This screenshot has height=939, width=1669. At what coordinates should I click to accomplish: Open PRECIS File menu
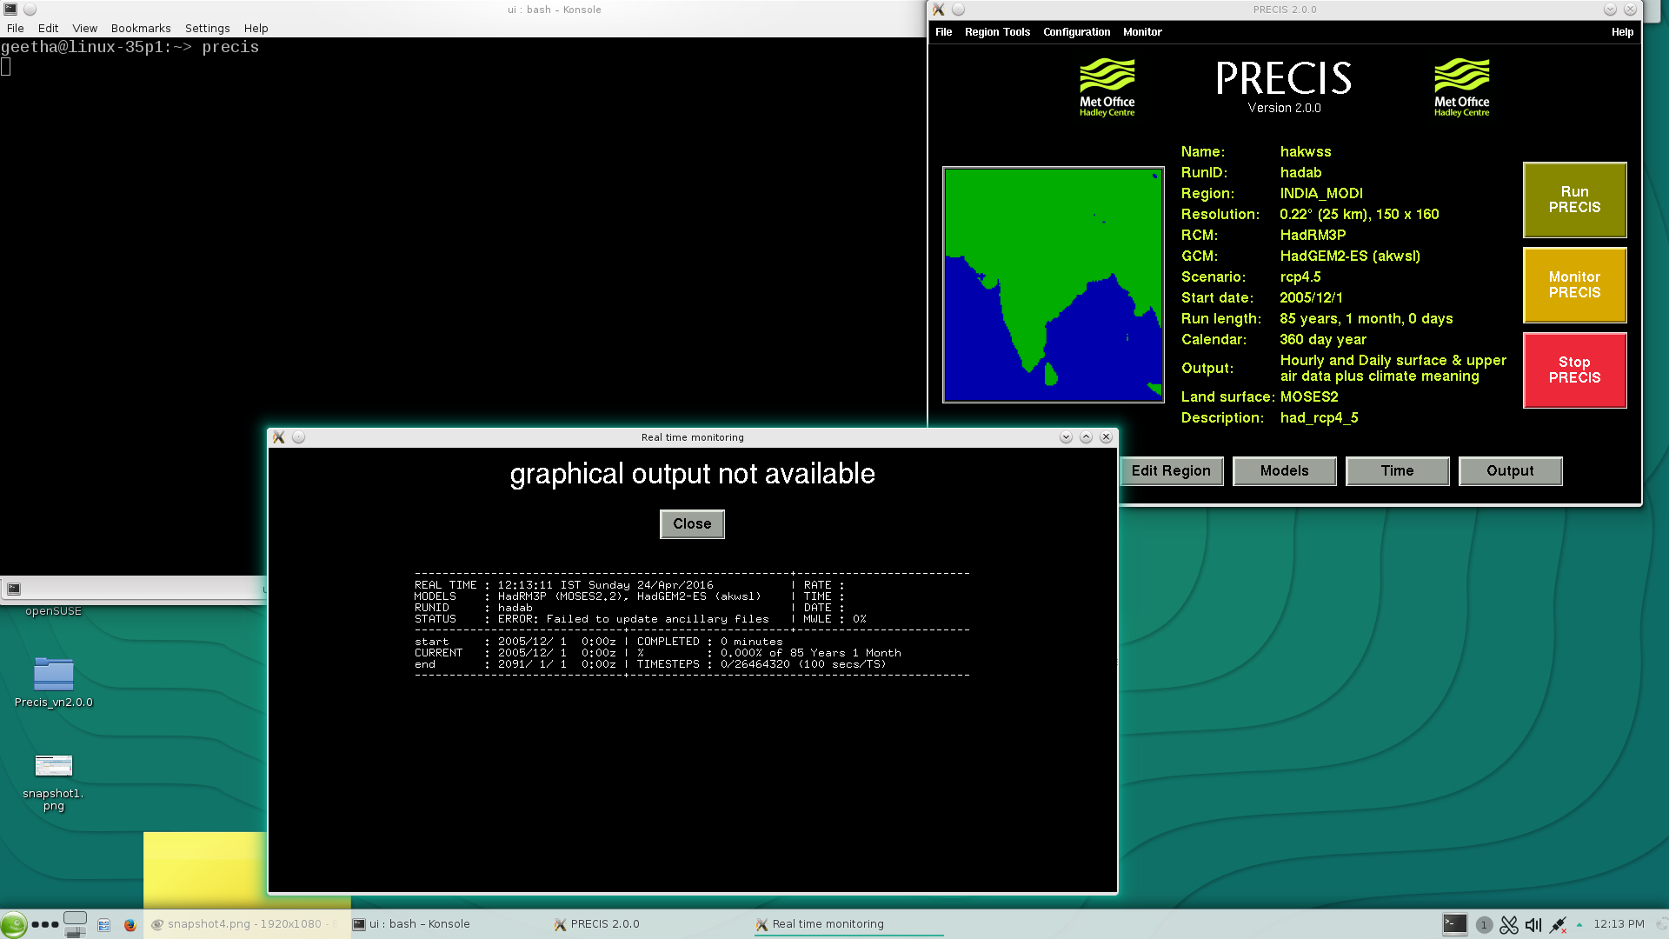[x=943, y=32]
